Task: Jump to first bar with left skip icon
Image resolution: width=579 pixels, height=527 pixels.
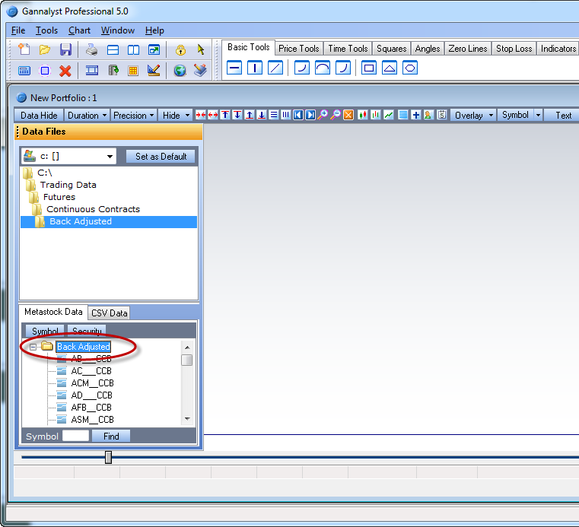Action: [298, 115]
